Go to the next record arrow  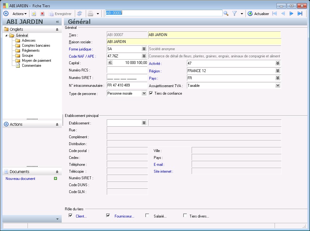point(291,13)
